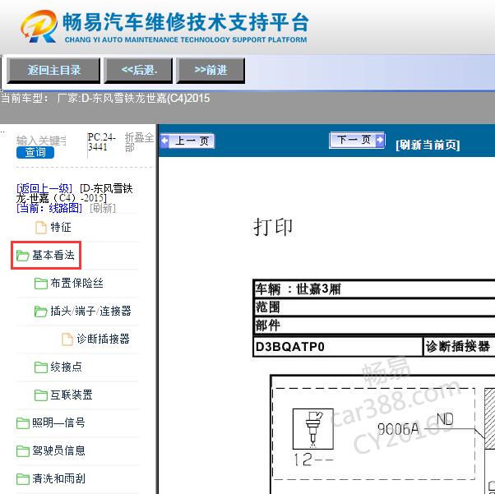Collapse the 基本看法 folder

(53, 255)
